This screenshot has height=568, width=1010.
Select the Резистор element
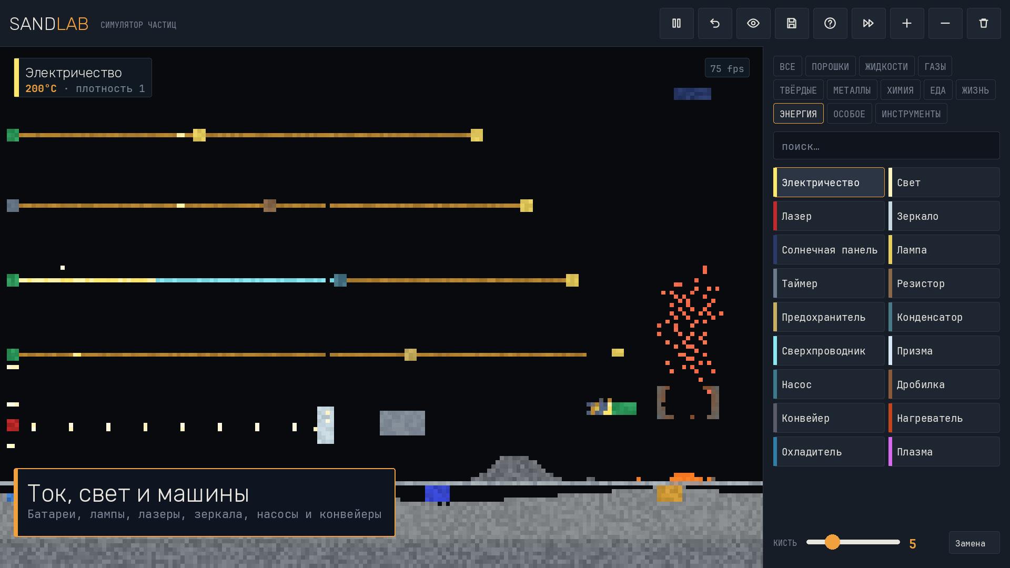tap(944, 283)
